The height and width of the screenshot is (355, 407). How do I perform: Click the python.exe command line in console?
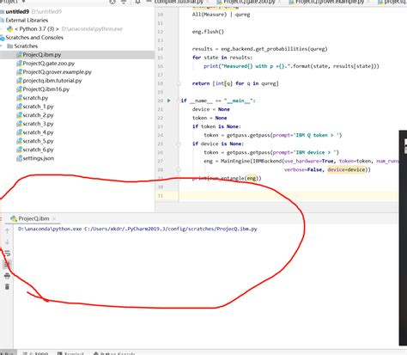pyautogui.click(x=137, y=229)
